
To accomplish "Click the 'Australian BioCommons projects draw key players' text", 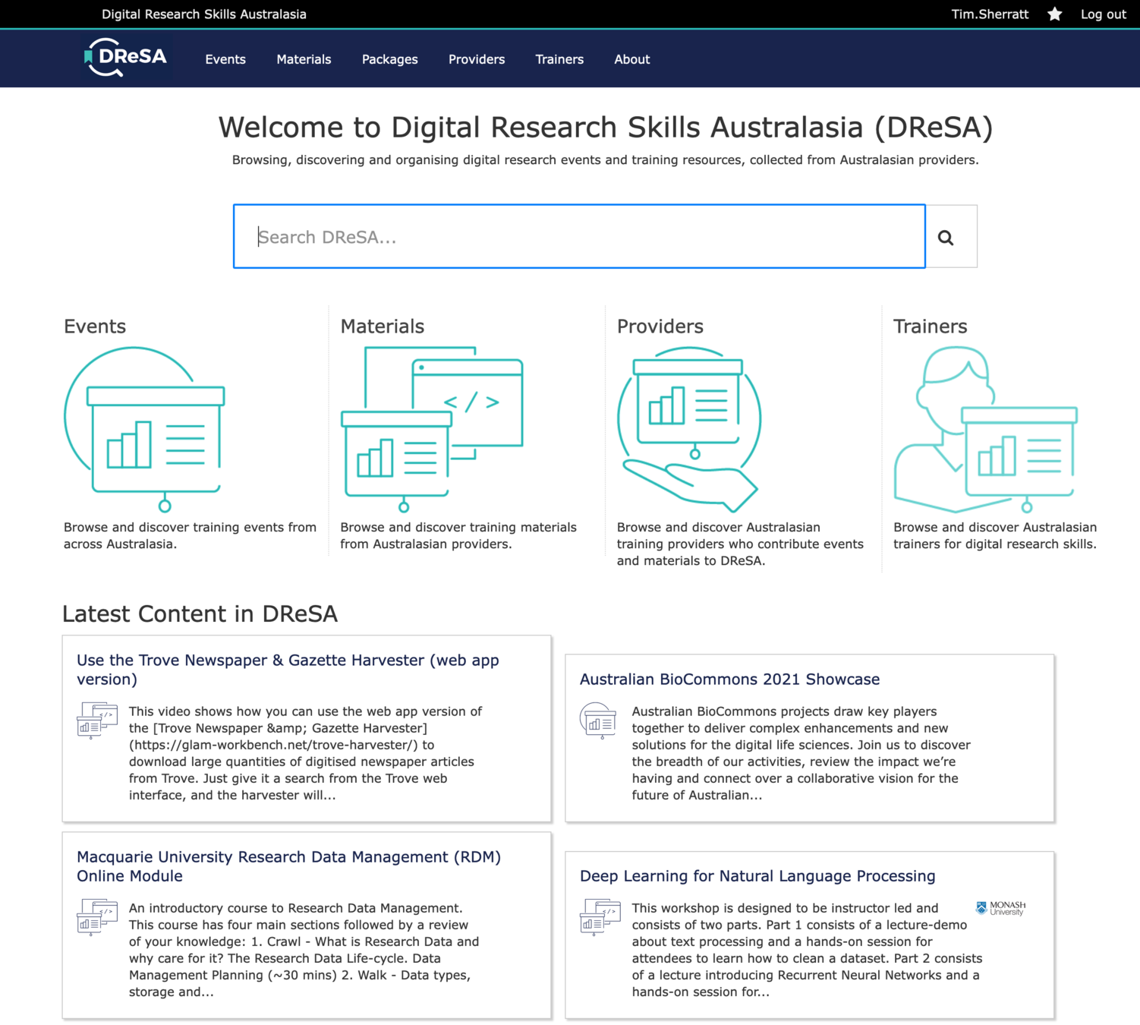I will [801, 753].
